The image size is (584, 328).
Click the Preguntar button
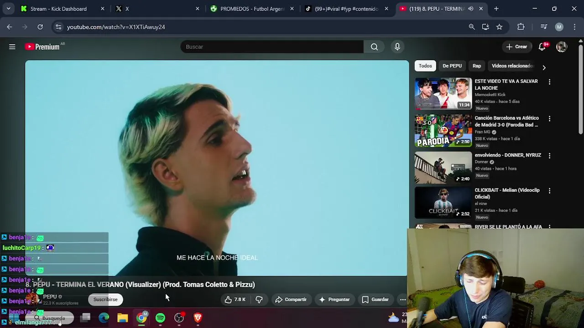pyautogui.click(x=334, y=299)
